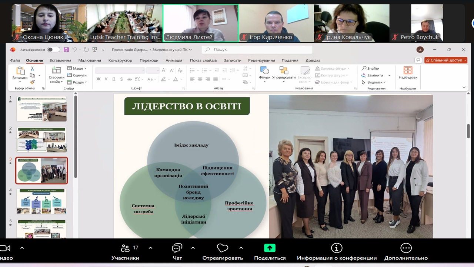Open the Вставлення ribbon tab
This screenshot has height=267, width=474.
pos(60,60)
